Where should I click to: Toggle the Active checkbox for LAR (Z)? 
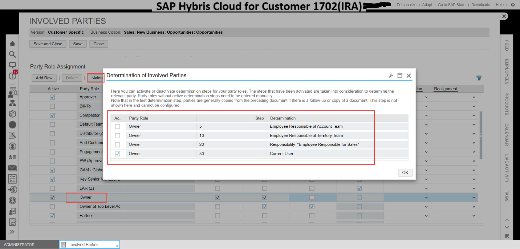click(52, 188)
